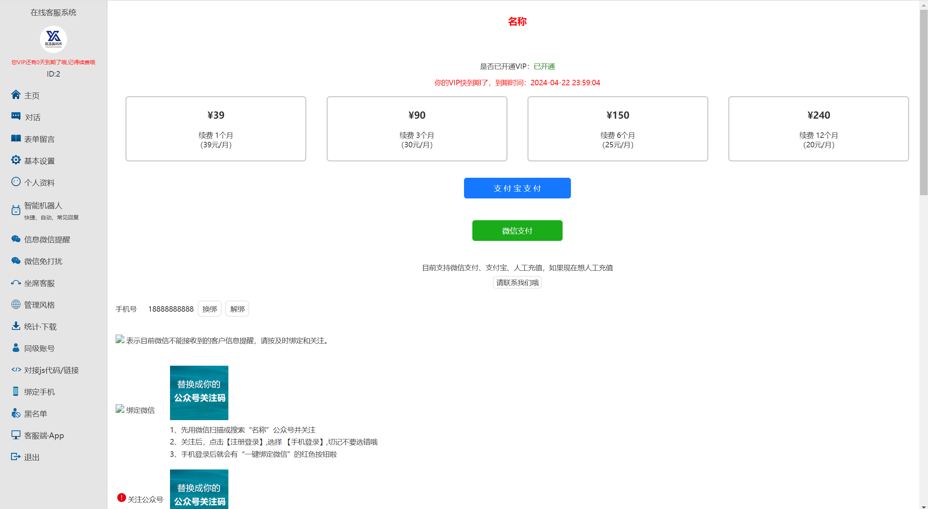Click the vertical scrollbar thumb
Viewport: 928px width, 509px height.
click(x=924, y=103)
